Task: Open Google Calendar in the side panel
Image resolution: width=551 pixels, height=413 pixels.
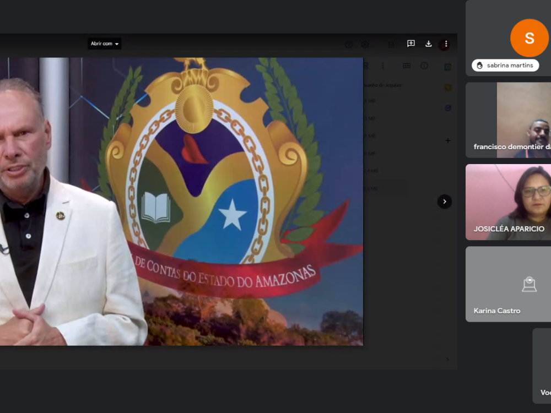Action: 447,67
